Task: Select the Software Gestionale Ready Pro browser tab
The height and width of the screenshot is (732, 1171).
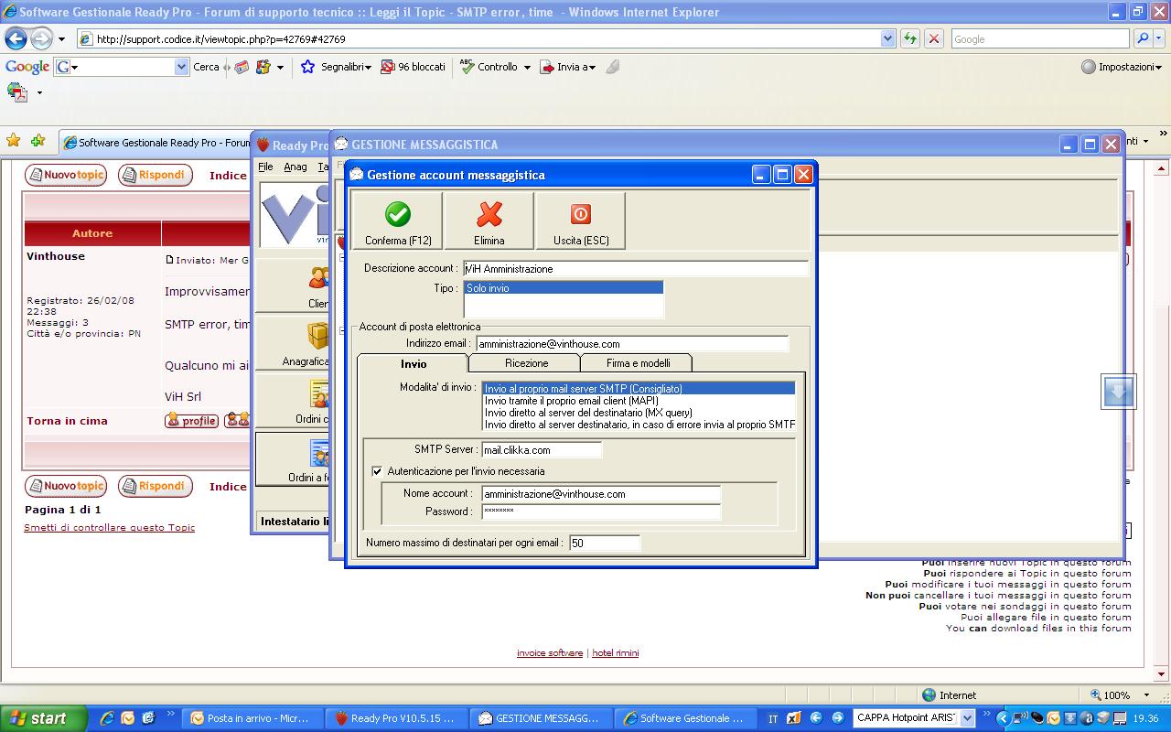Action: pyautogui.click(x=156, y=143)
